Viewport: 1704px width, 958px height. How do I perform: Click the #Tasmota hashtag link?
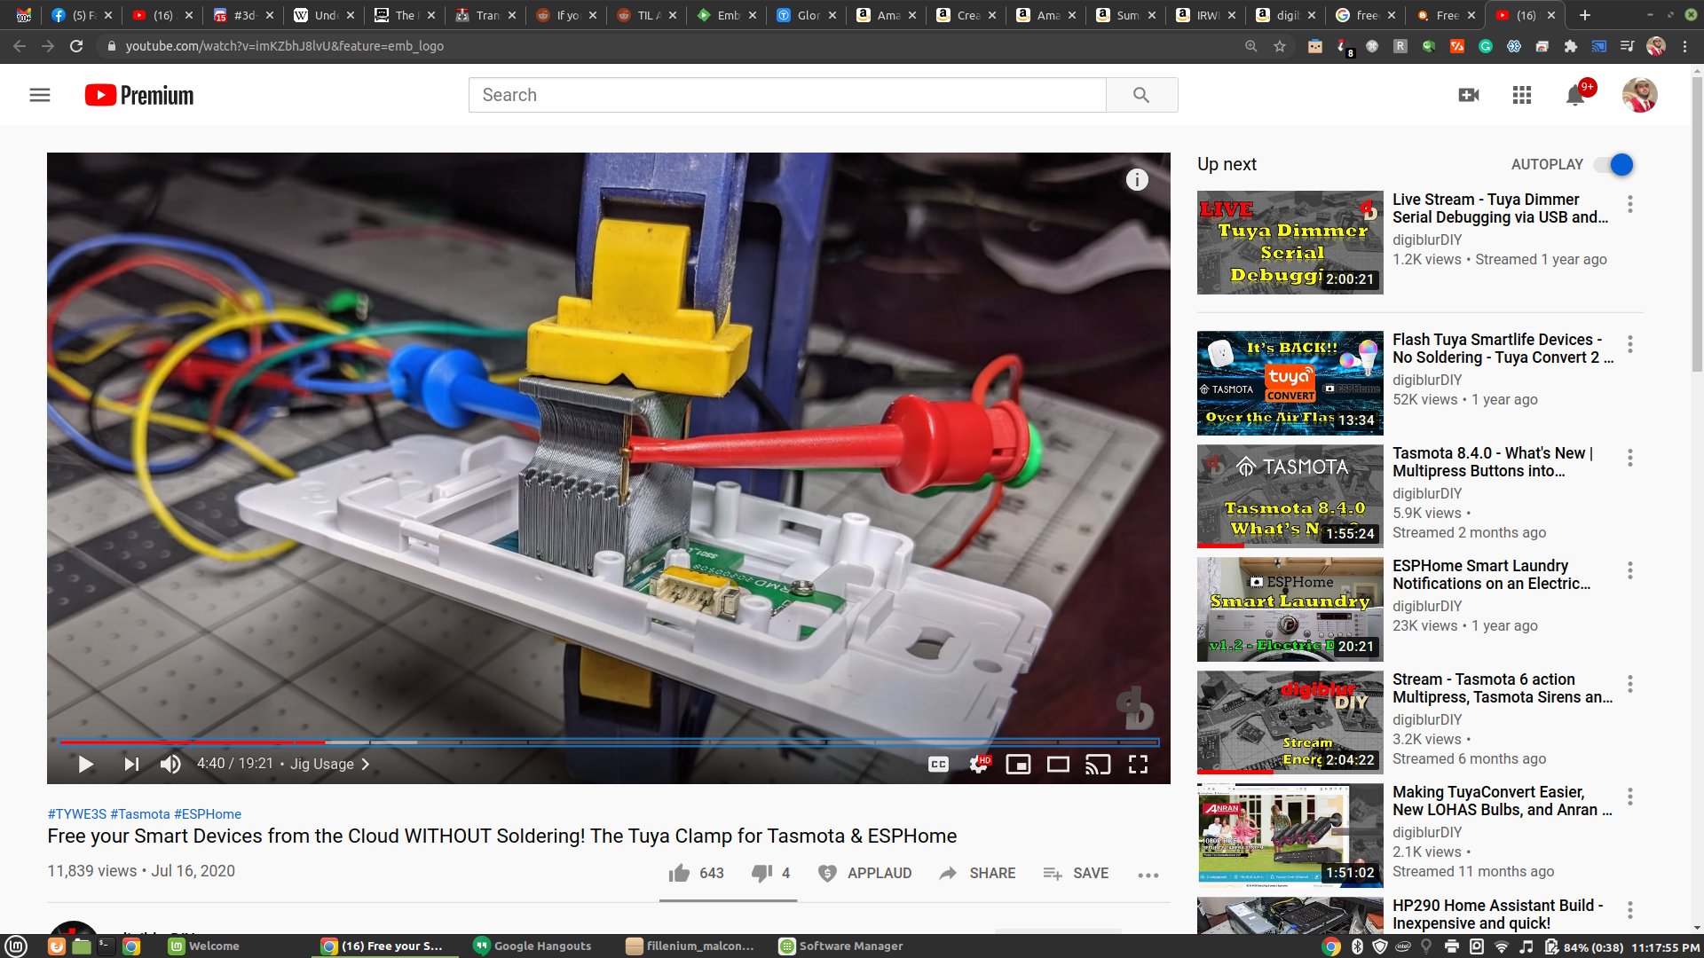tap(140, 813)
